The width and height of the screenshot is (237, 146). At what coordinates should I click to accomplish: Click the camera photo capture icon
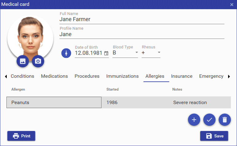click(38, 61)
